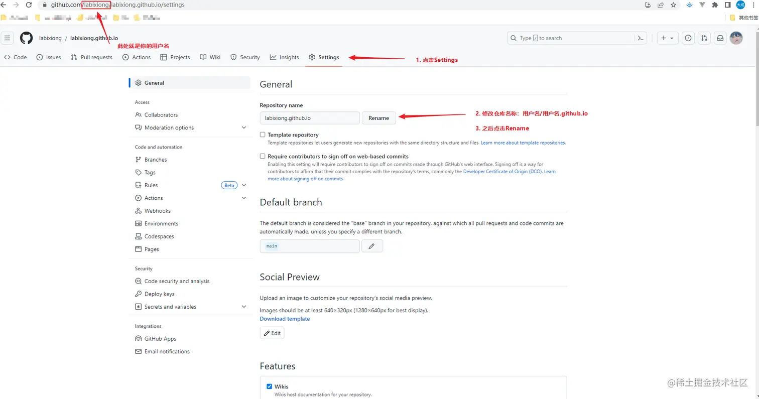Click the pencil icon beside the main branch

coord(372,246)
